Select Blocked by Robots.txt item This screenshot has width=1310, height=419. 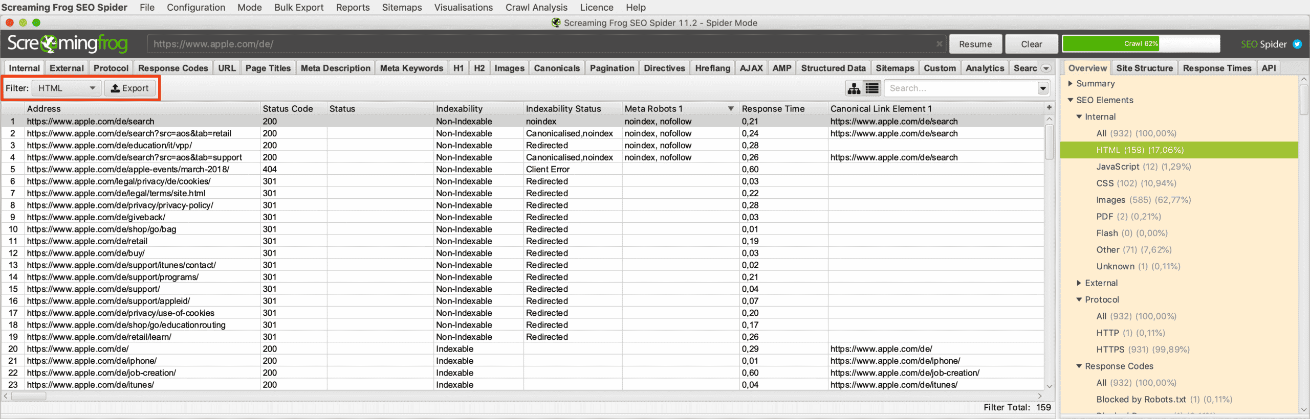[1164, 400]
